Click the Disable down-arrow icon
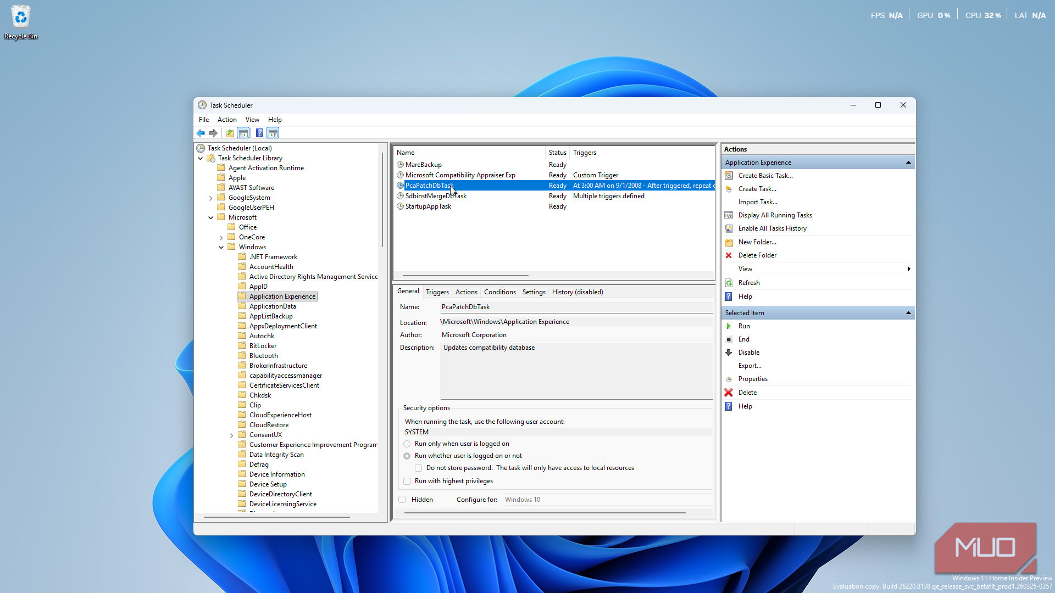 pyautogui.click(x=729, y=353)
